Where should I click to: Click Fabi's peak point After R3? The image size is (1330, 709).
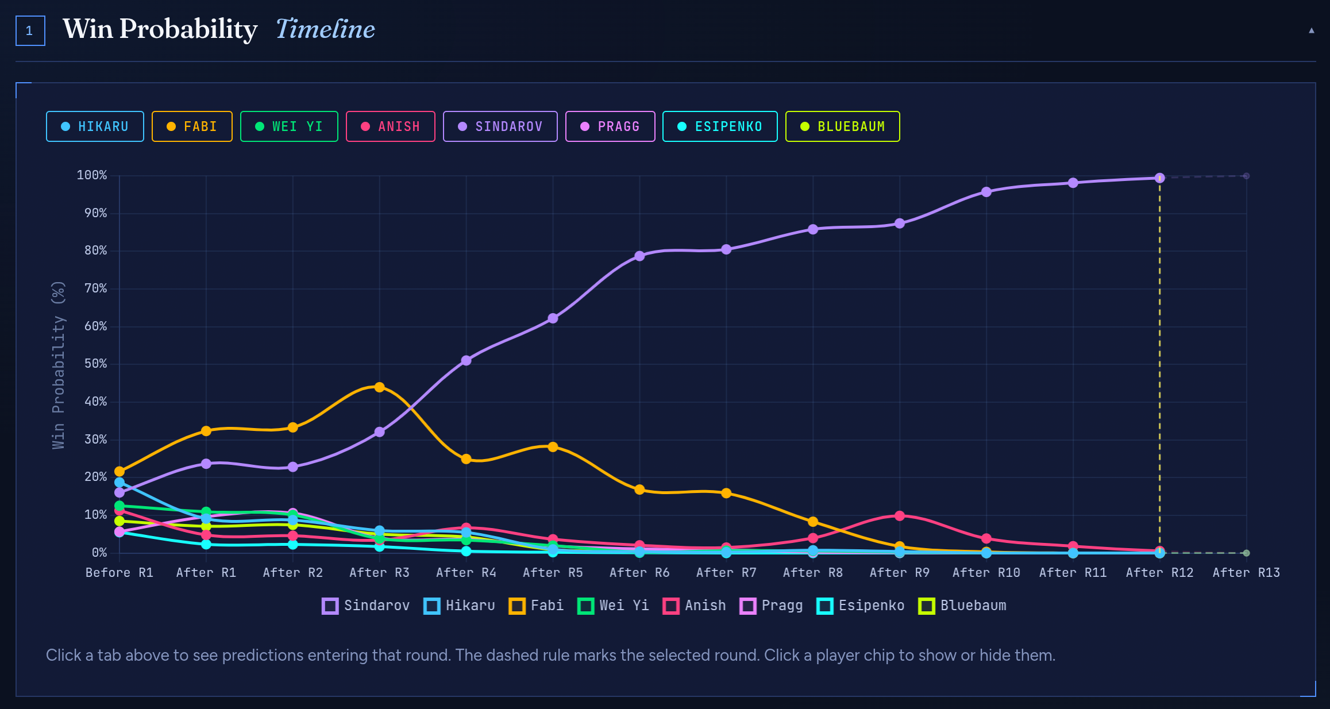click(379, 387)
